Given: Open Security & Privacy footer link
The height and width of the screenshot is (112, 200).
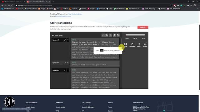Looking at the screenshot, I should [88, 107].
